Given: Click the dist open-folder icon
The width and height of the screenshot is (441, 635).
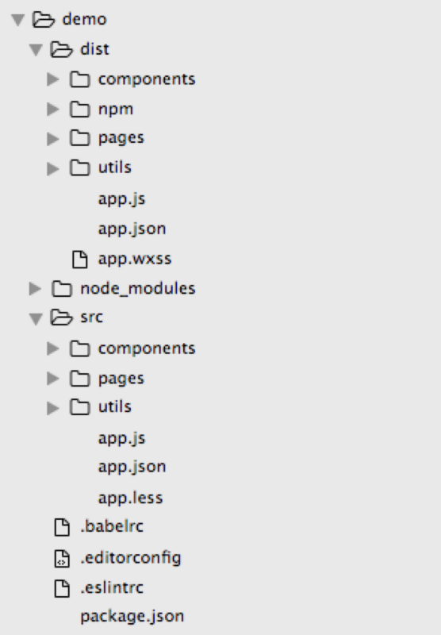Looking at the screenshot, I should [x=61, y=49].
